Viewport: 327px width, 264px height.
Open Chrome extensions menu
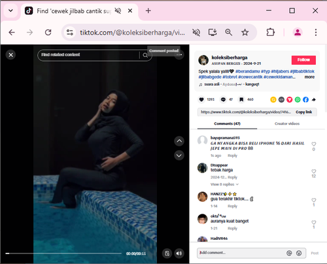point(271,33)
